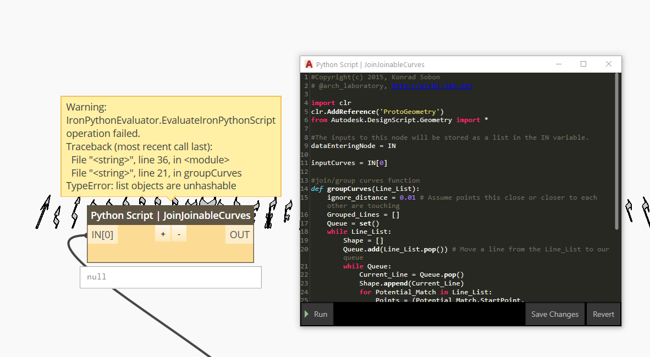Maximize the Python Script editor window

point(583,64)
